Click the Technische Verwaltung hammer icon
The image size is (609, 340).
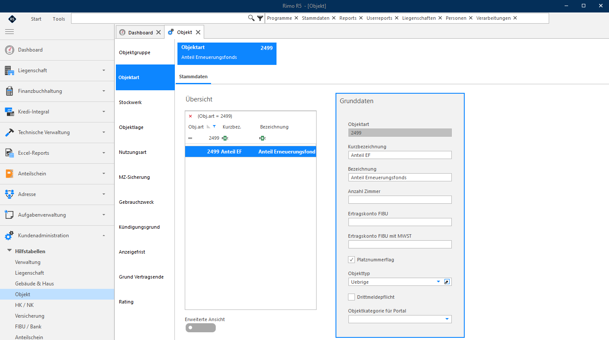(9, 132)
